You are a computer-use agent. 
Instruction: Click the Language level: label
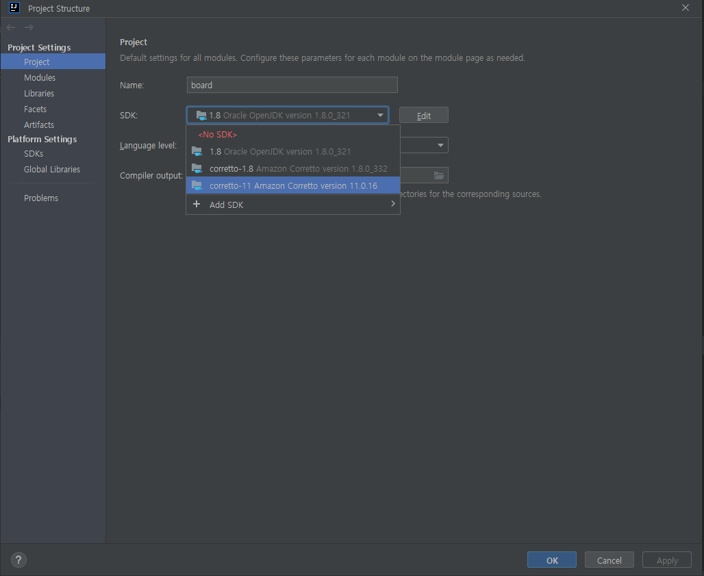[x=148, y=145]
